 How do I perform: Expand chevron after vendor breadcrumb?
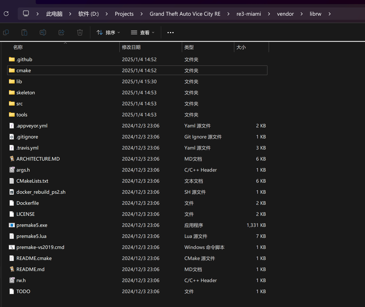(302, 14)
